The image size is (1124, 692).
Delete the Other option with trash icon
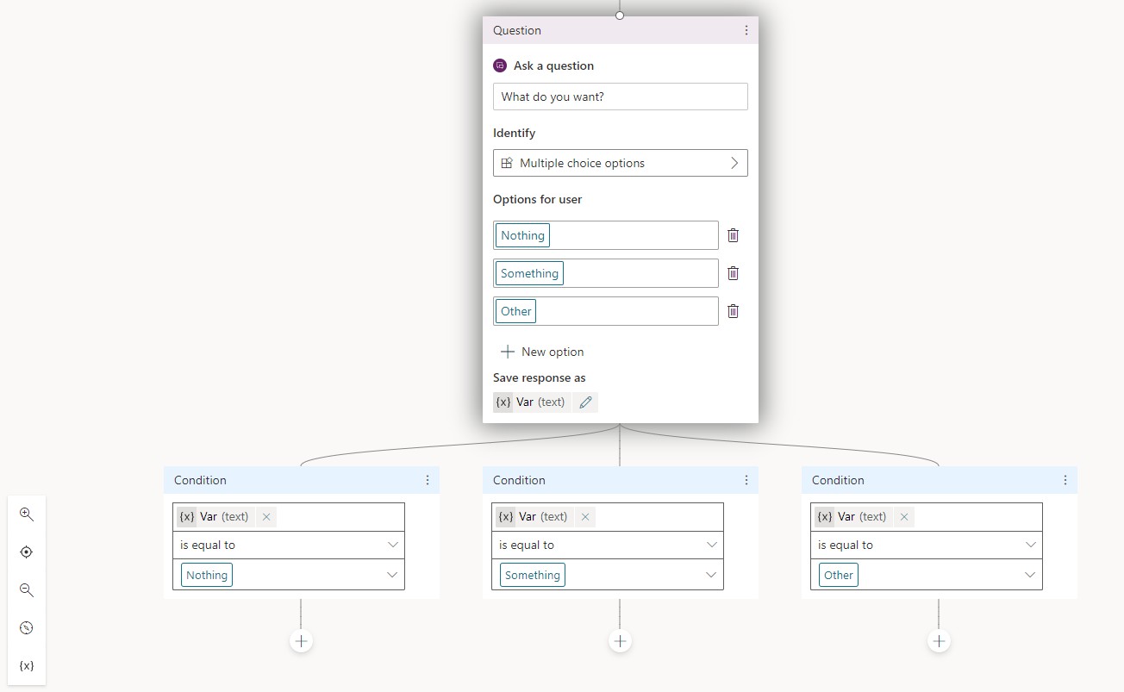point(734,311)
